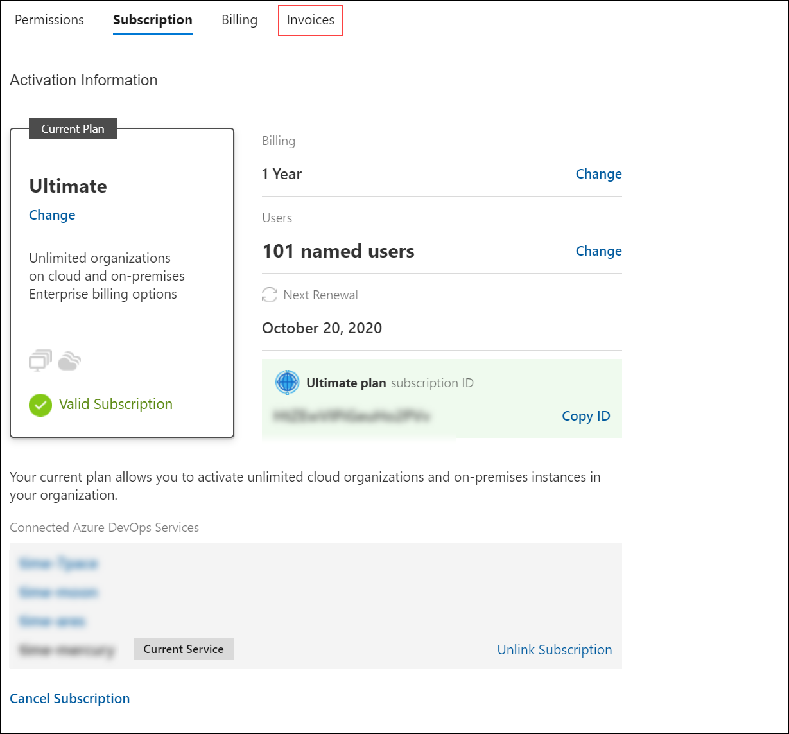Click the 'Valid Subscription' status text
789x734 pixels.
click(x=116, y=404)
